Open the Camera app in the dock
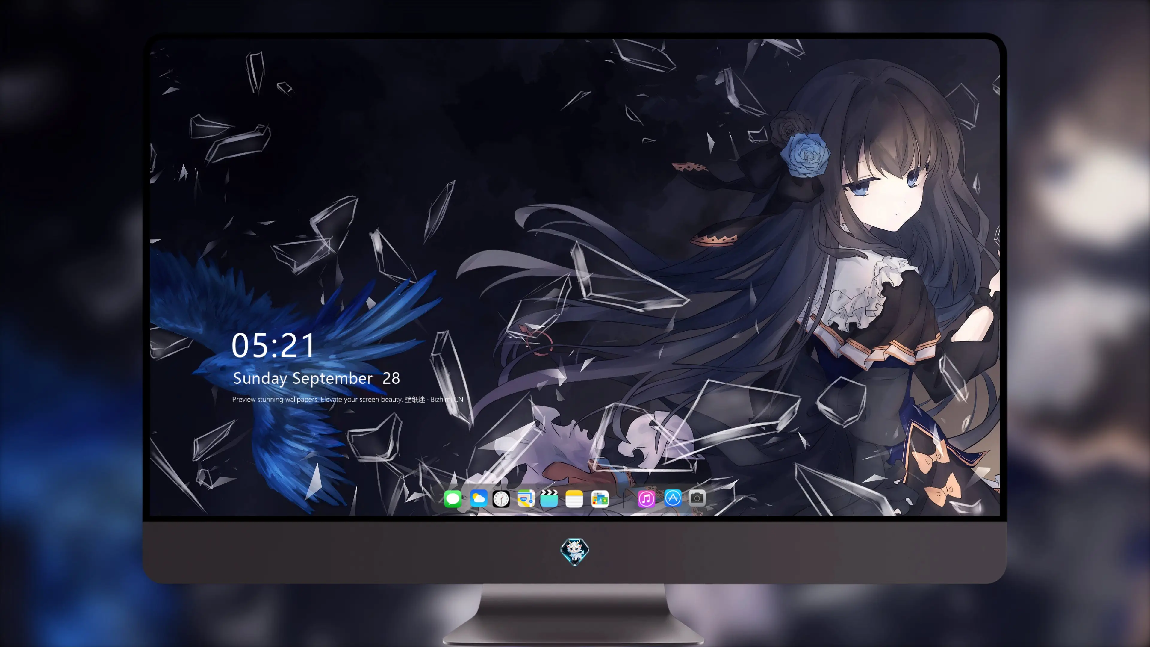Viewport: 1150px width, 647px height. (x=697, y=498)
